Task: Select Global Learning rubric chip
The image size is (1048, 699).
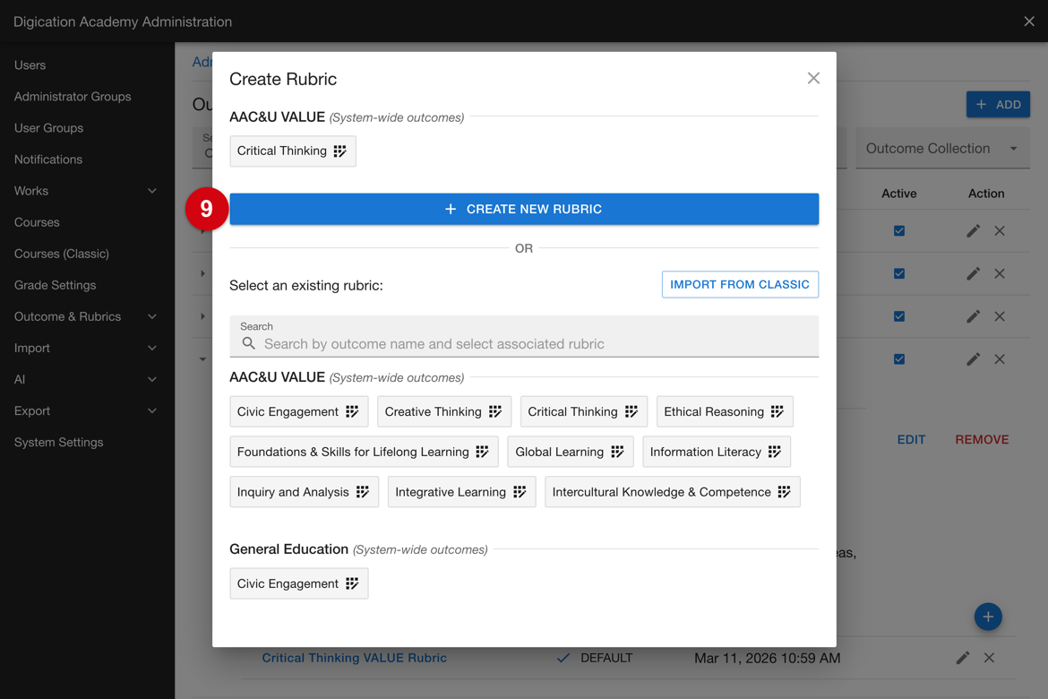Action: 570,452
